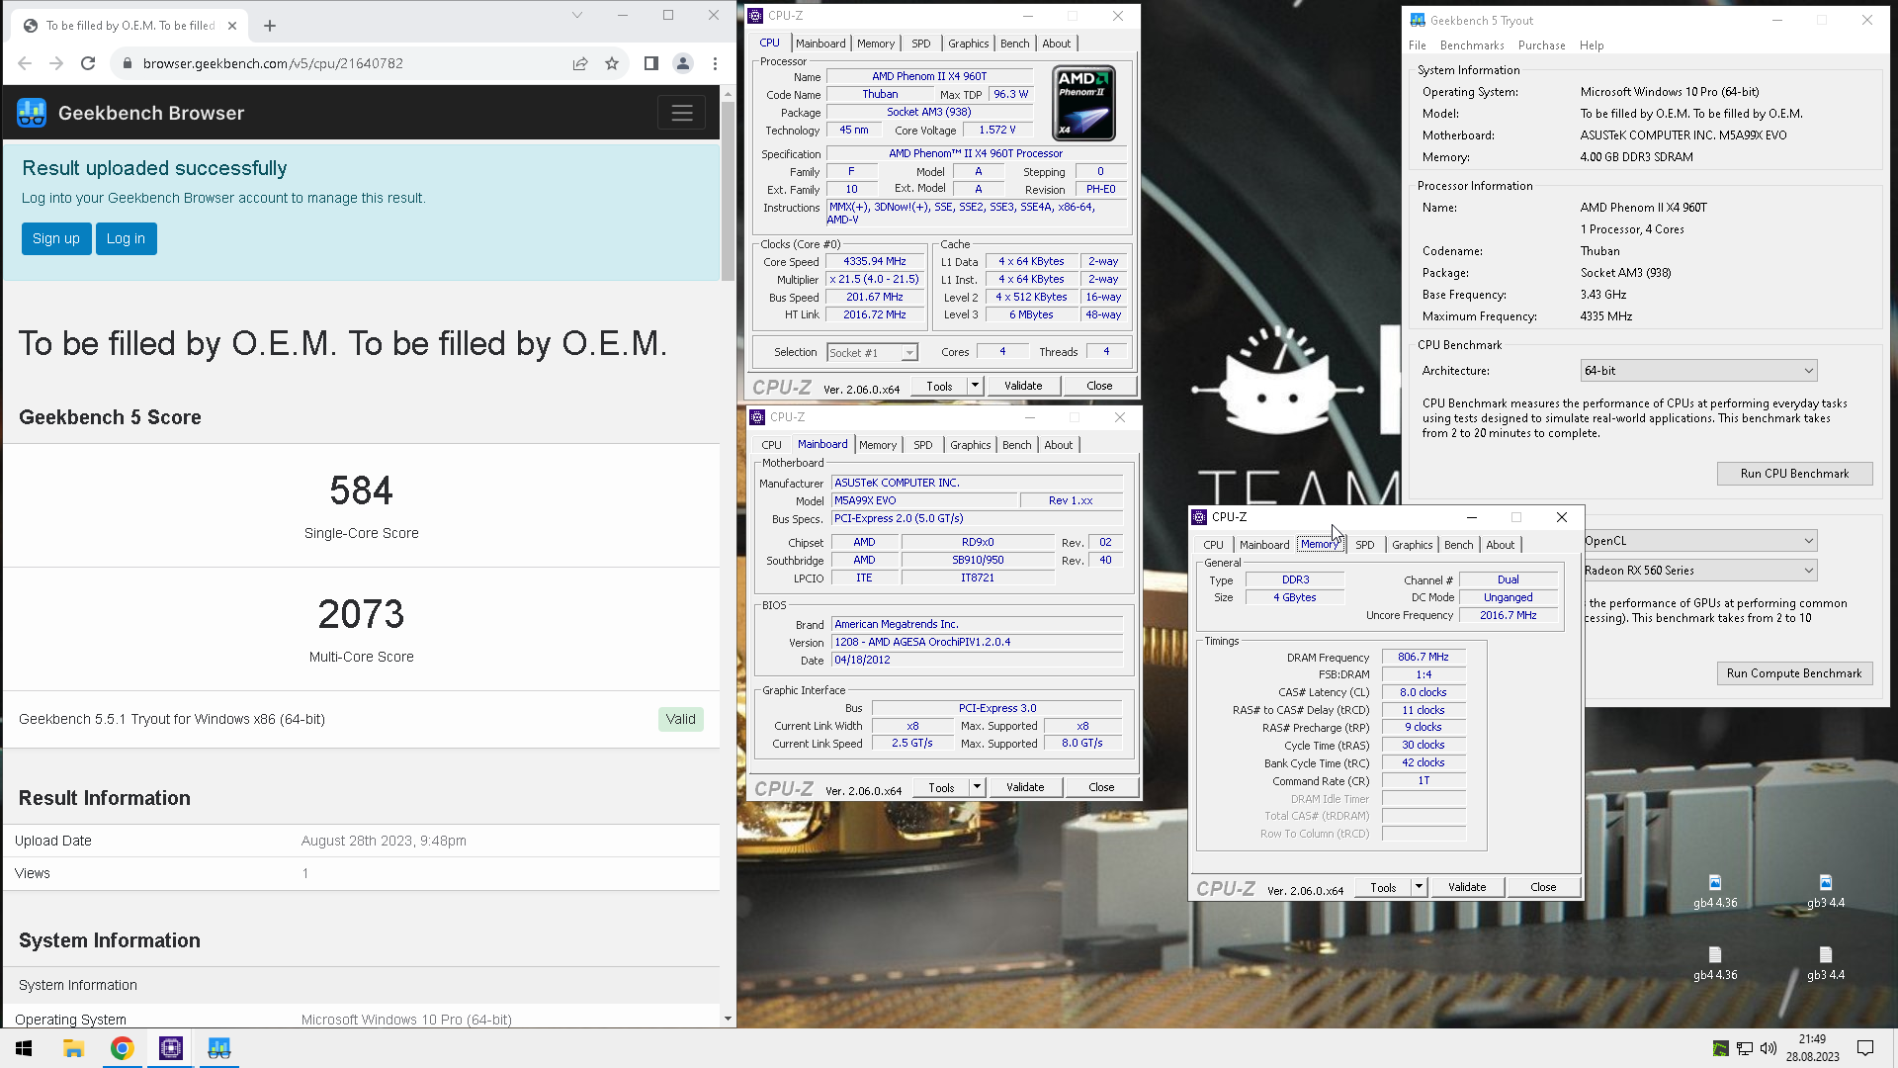Screen dimensions: 1898x1068
Task: Bookmark this page with the star icon
Action: point(612,63)
